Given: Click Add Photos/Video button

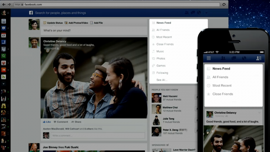Looking at the screenshot, I should click(76, 23).
